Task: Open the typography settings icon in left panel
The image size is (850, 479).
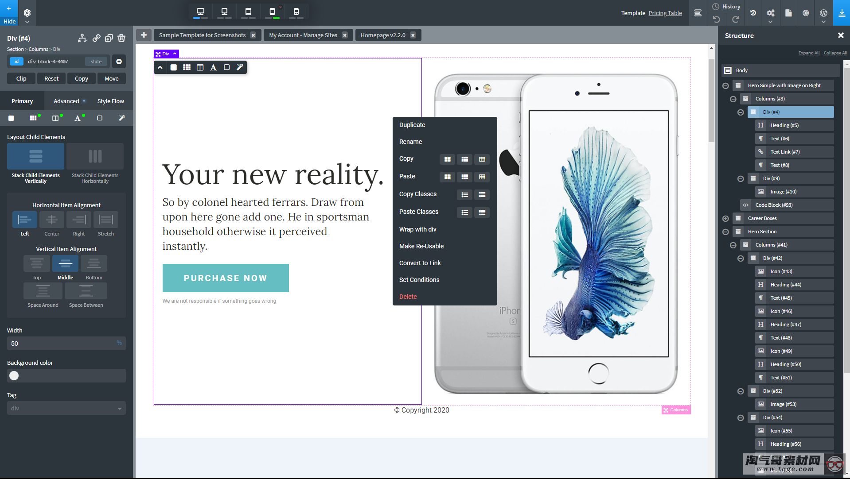Action: click(x=78, y=118)
